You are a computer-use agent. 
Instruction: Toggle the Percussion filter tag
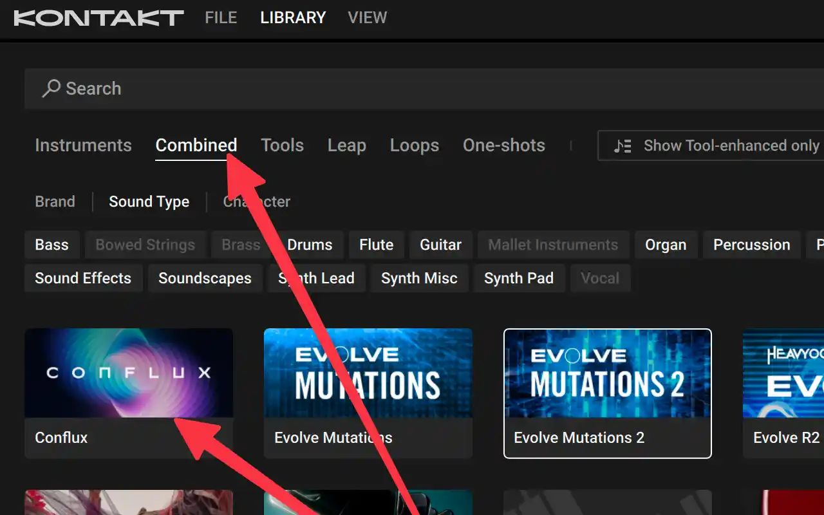tap(752, 245)
